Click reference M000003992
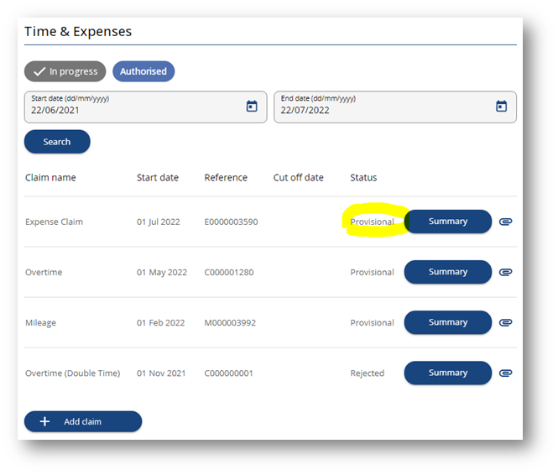The height and width of the screenshot is (475, 558). click(x=230, y=323)
